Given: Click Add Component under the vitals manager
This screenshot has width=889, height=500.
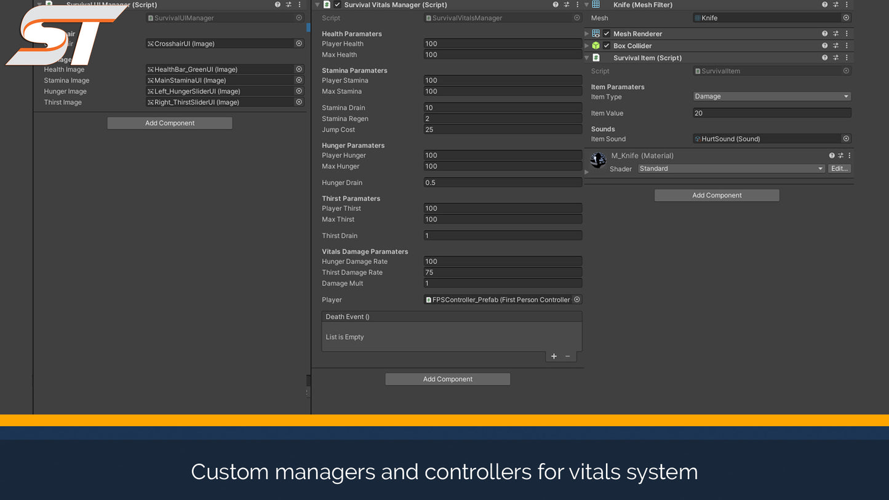Looking at the screenshot, I should click(447, 379).
